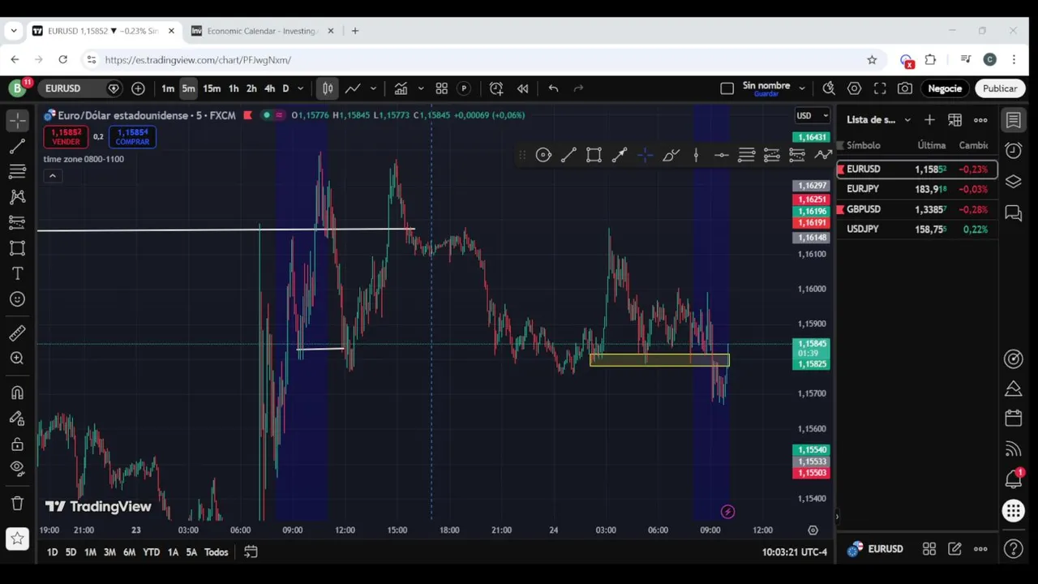
Task: Open the patterns drawing tools
Action: point(17,196)
